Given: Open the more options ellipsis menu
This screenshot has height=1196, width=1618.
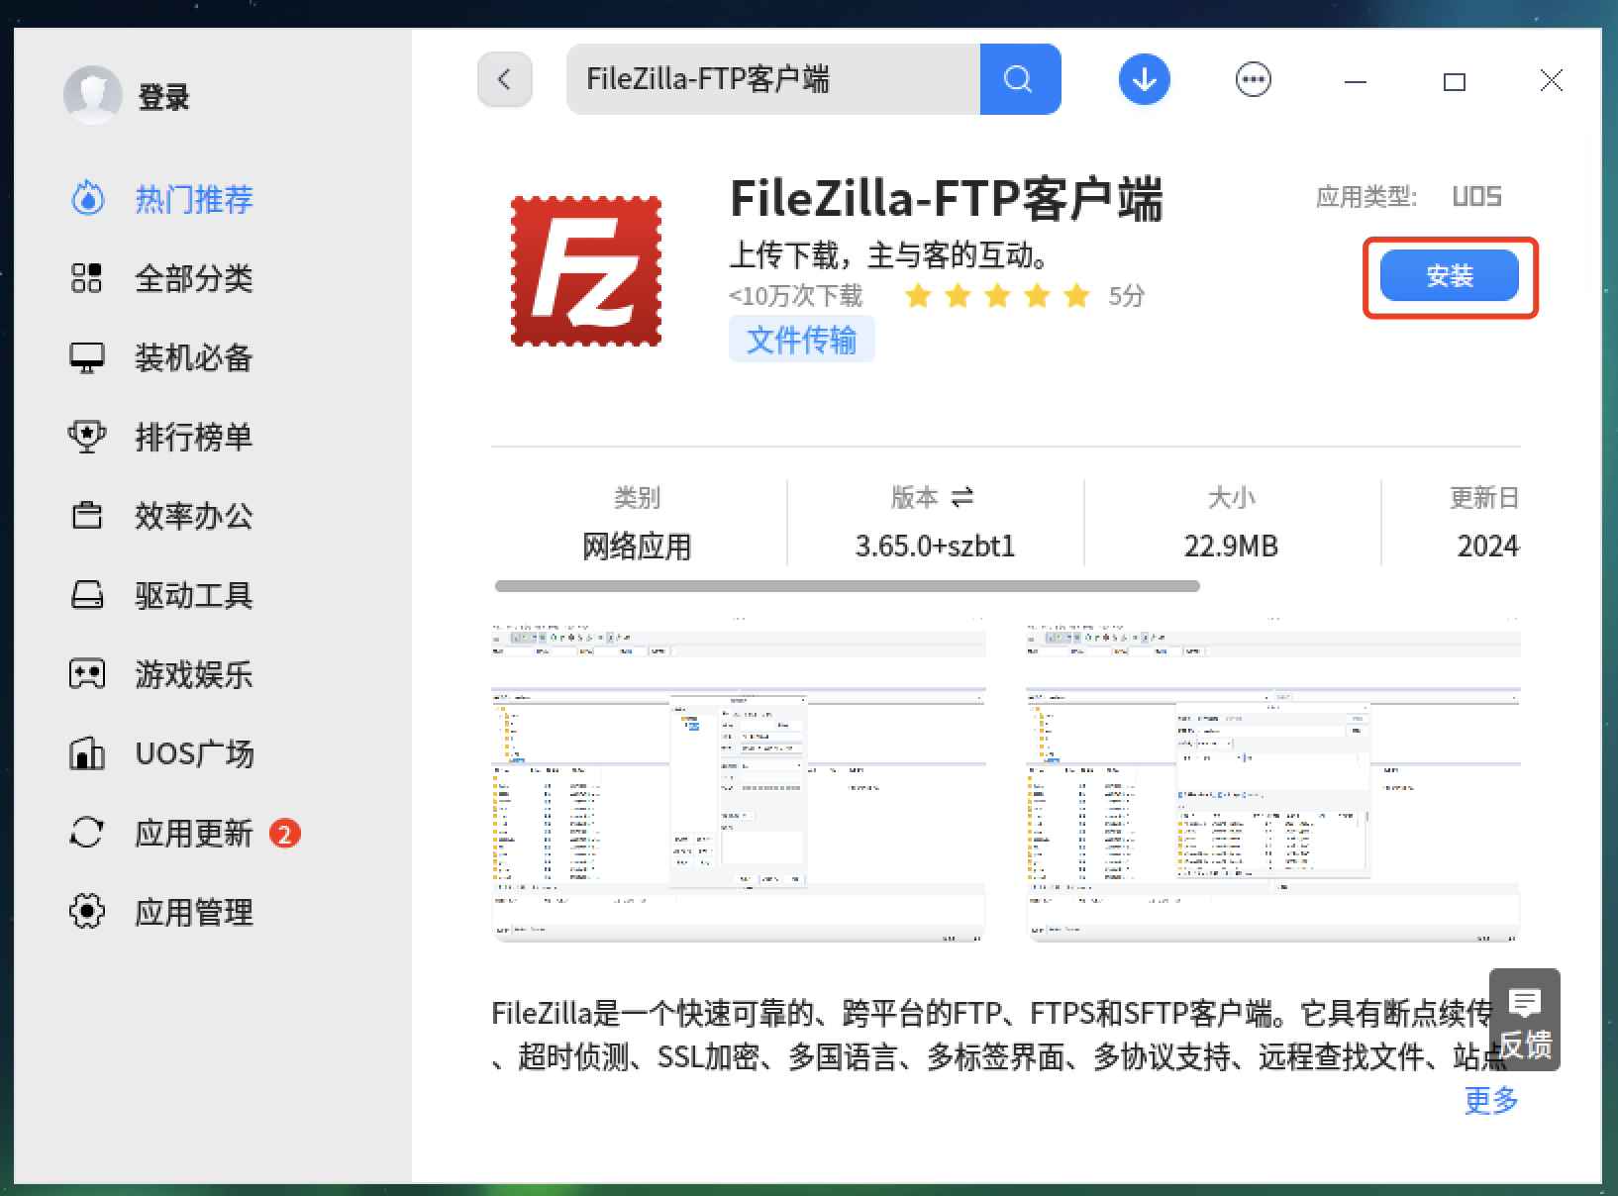Looking at the screenshot, I should (1254, 79).
